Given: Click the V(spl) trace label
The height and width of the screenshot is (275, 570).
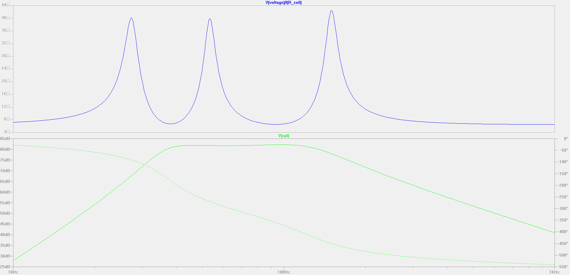Looking at the screenshot, I should pos(284,136).
